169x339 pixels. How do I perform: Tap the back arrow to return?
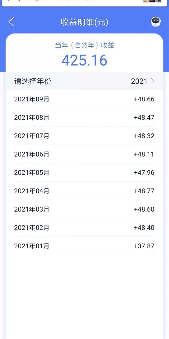click(x=11, y=21)
